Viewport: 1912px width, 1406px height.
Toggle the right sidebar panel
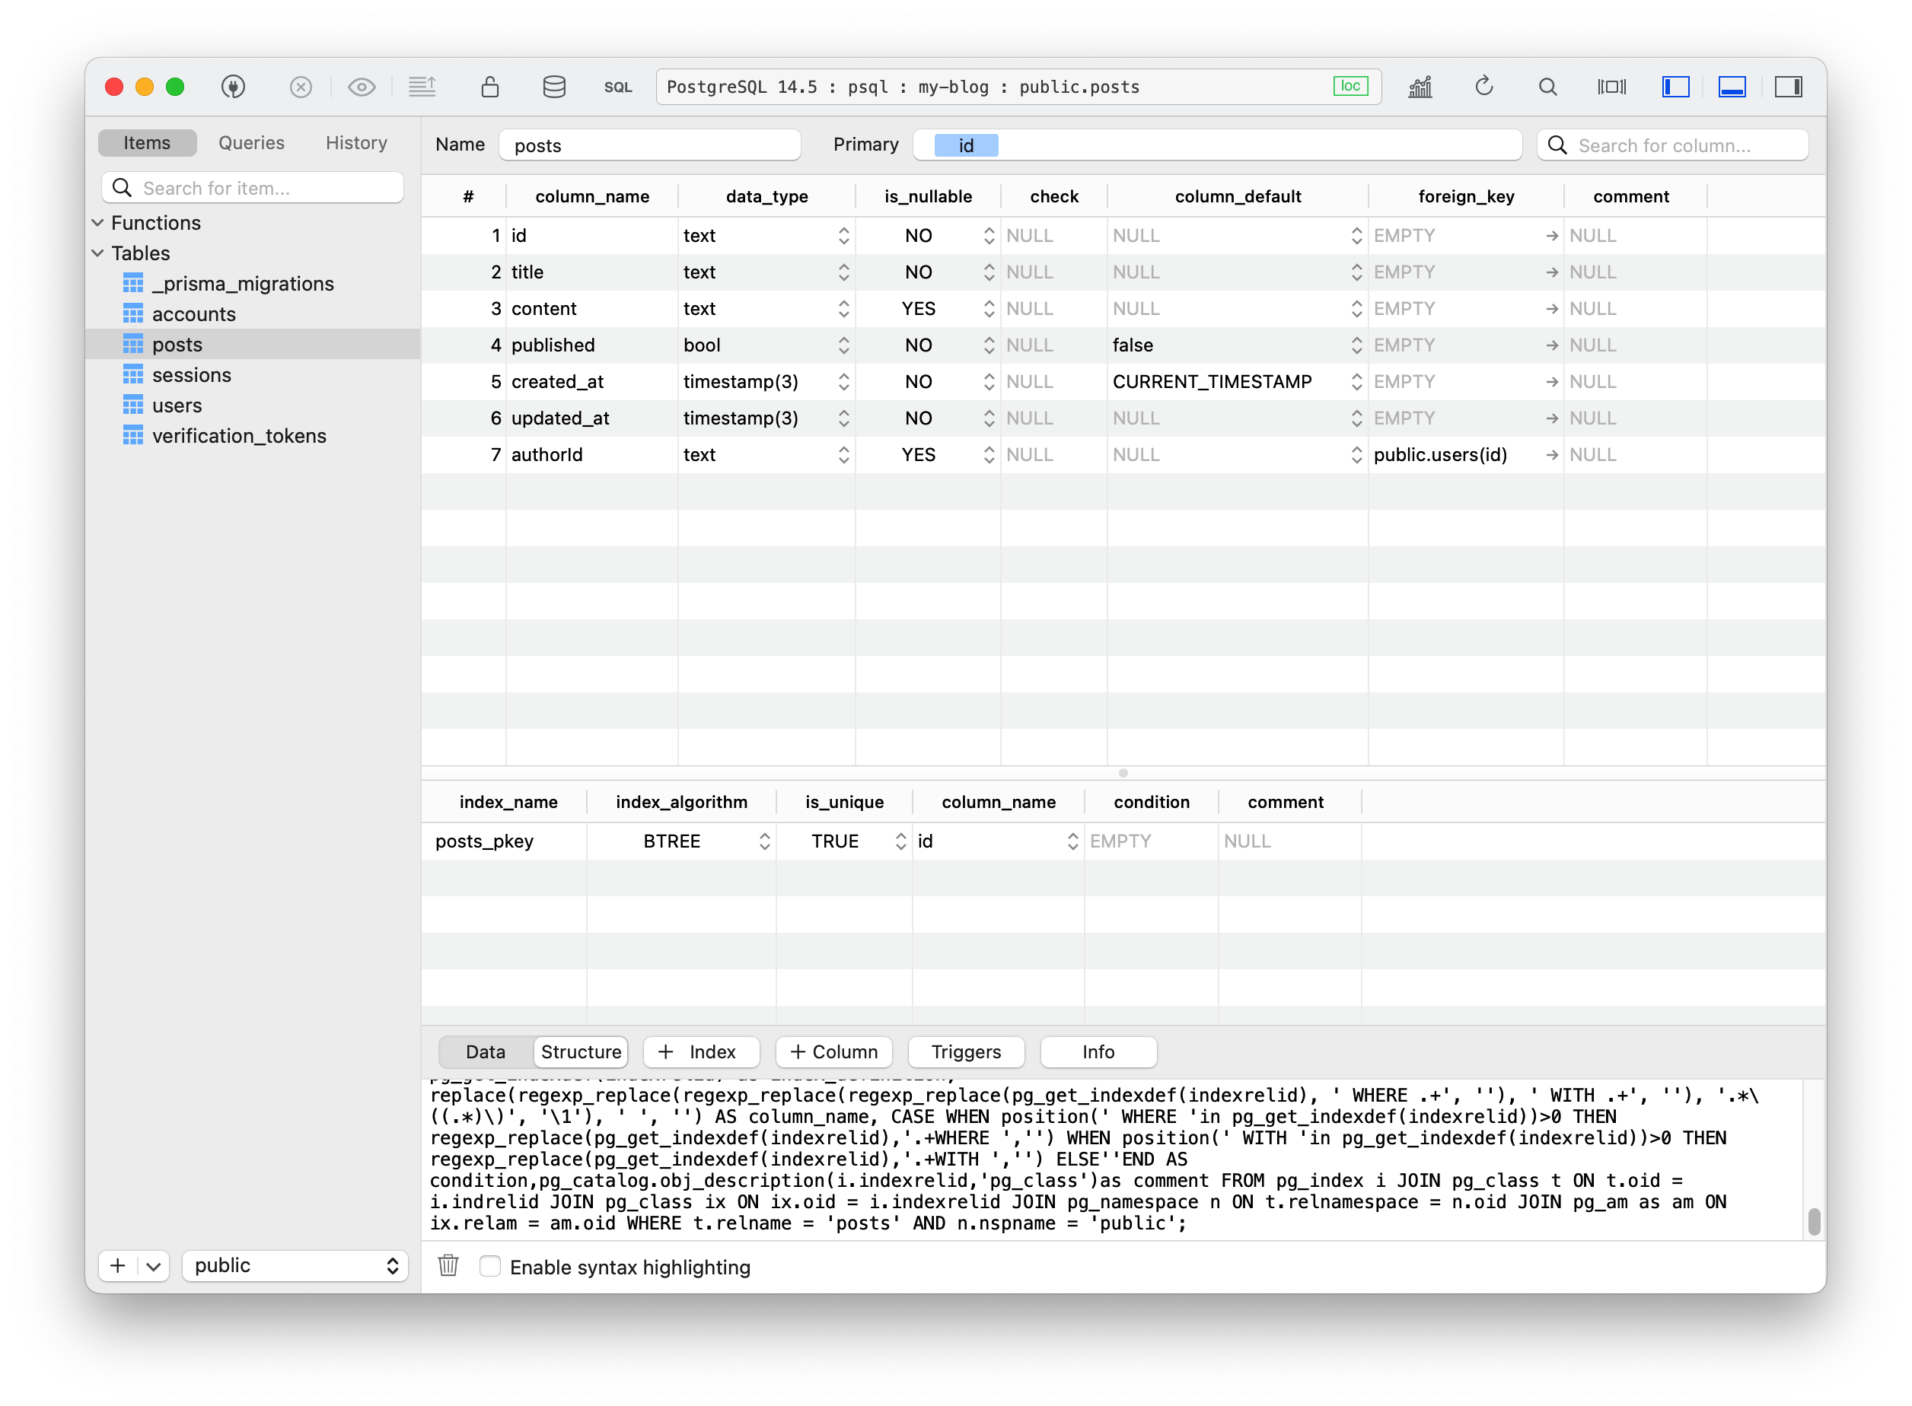point(1788,86)
